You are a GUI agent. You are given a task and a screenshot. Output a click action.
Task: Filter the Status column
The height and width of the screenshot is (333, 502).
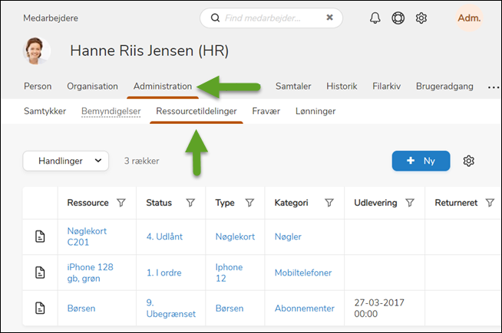(x=190, y=203)
